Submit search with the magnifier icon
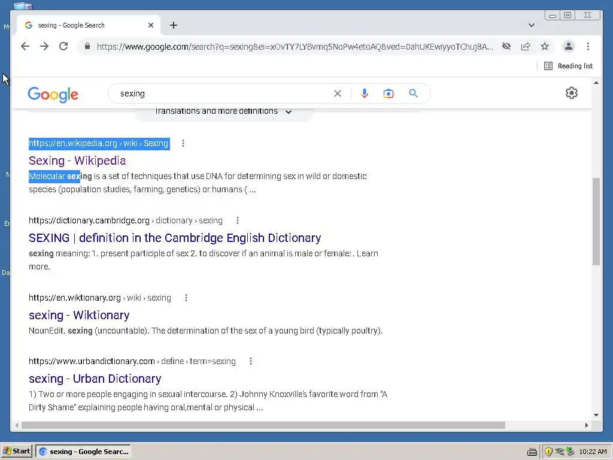 [413, 93]
